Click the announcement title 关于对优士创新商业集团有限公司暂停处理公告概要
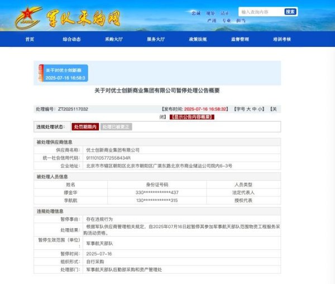 click(x=157, y=90)
